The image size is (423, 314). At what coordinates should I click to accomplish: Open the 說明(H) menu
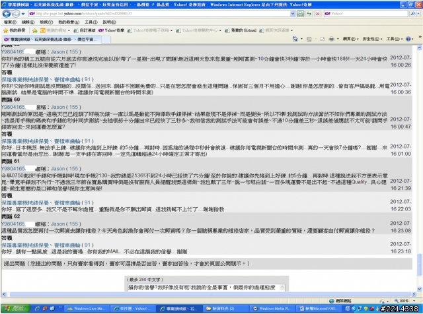point(109,22)
